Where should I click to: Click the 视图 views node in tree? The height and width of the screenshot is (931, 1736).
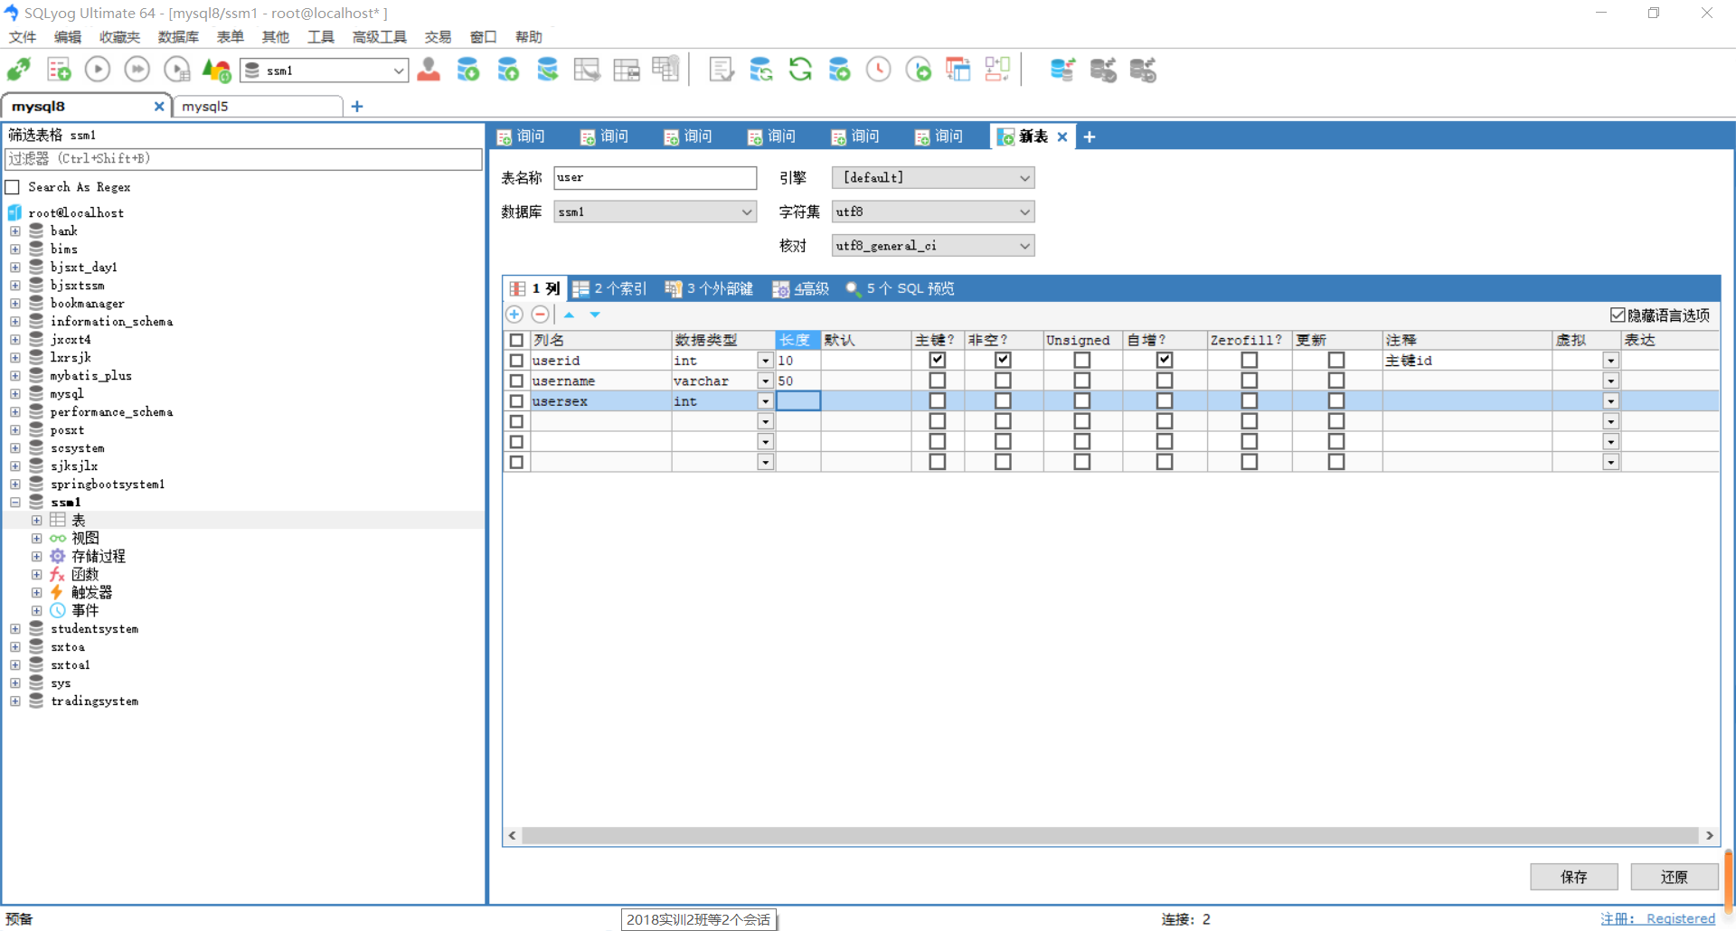click(x=85, y=538)
